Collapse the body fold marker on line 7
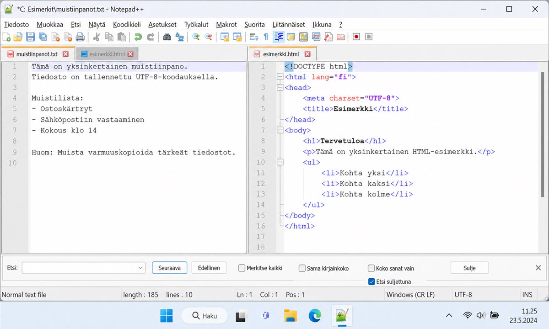Screen dimensions: 549x329 pyautogui.click(x=280, y=130)
